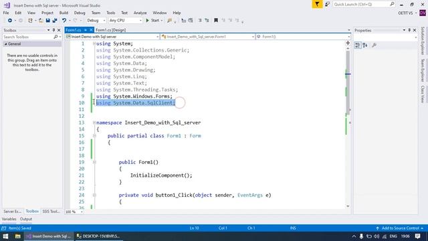Click the Uncomment Selection toolbar icon
Viewport: 428px width, 241px height.
coord(191,21)
